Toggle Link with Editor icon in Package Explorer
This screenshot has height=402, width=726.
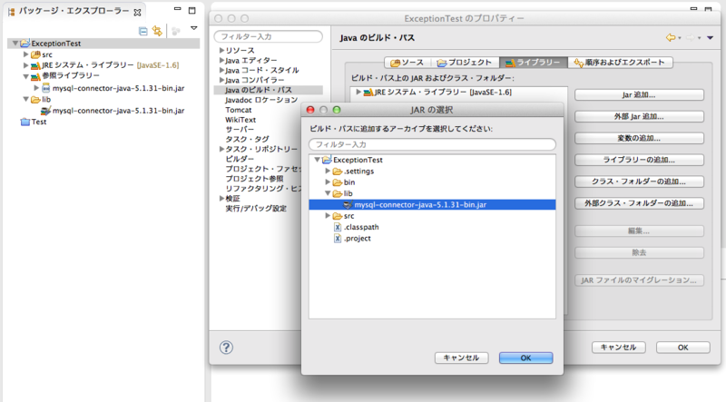point(157,31)
